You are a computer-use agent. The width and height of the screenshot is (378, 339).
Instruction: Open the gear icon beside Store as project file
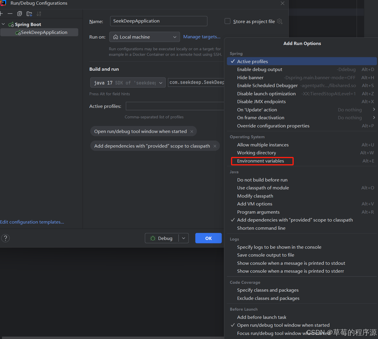[280, 21]
